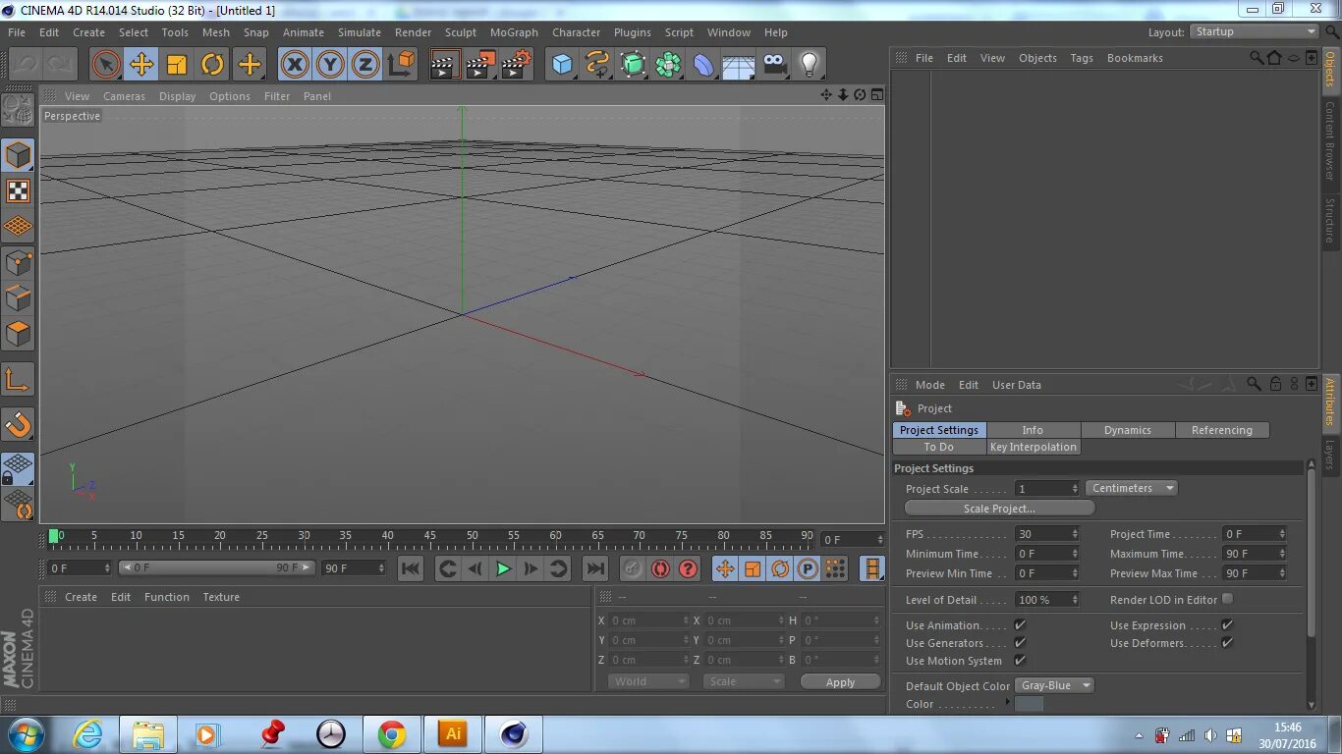
Task: Activate the Rotate tool
Action: 212,65
